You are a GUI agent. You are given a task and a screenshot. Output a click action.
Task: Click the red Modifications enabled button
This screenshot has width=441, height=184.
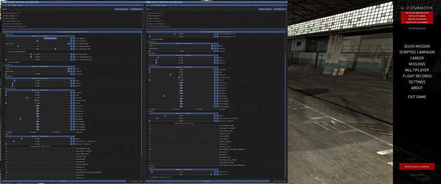[x=417, y=166]
